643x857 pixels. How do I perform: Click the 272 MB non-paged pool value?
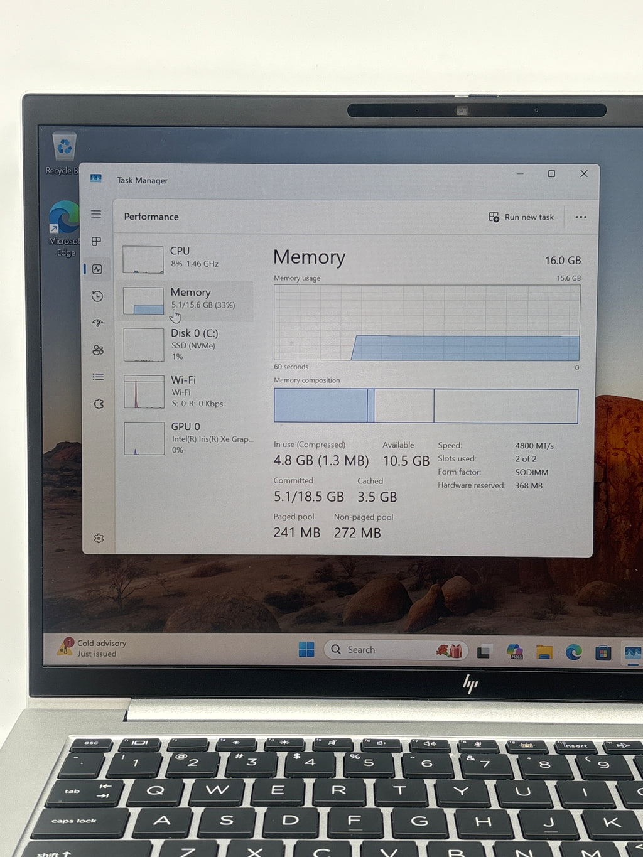click(357, 532)
